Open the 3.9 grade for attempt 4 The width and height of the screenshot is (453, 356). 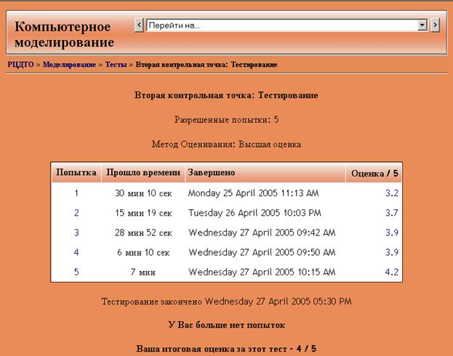[x=391, y=252]
